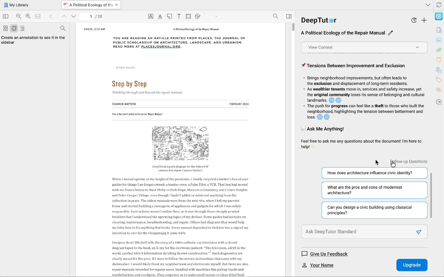The image size is (444, 277).
Task: Ask pros and cons of modernist architecture
Action: tap(374, 190)
